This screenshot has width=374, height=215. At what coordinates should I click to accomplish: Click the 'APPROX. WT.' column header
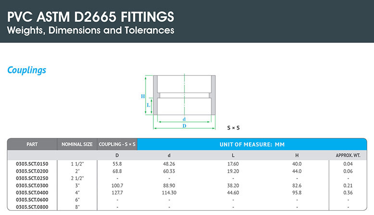click(x=348, y=155)
